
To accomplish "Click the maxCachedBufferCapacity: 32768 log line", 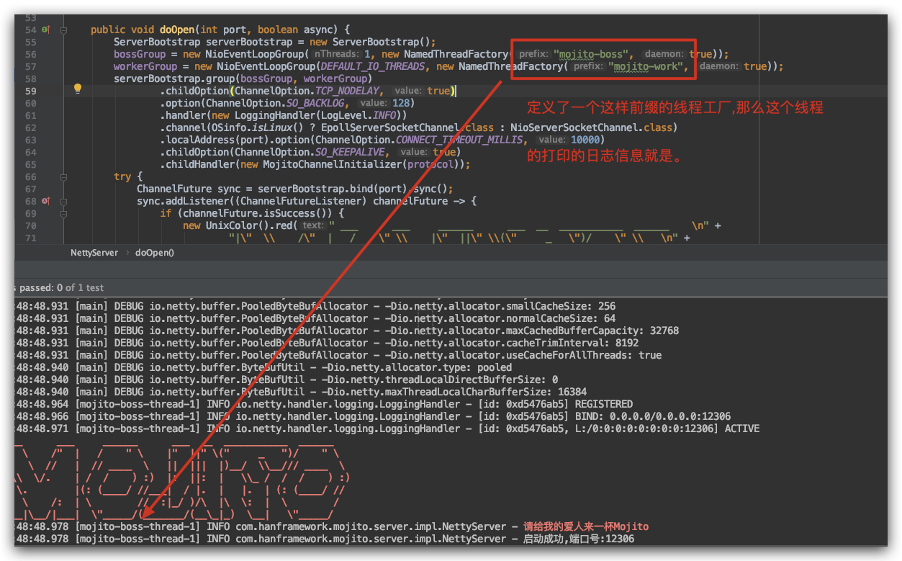I will pyautogui.click(x=347, y=331).
